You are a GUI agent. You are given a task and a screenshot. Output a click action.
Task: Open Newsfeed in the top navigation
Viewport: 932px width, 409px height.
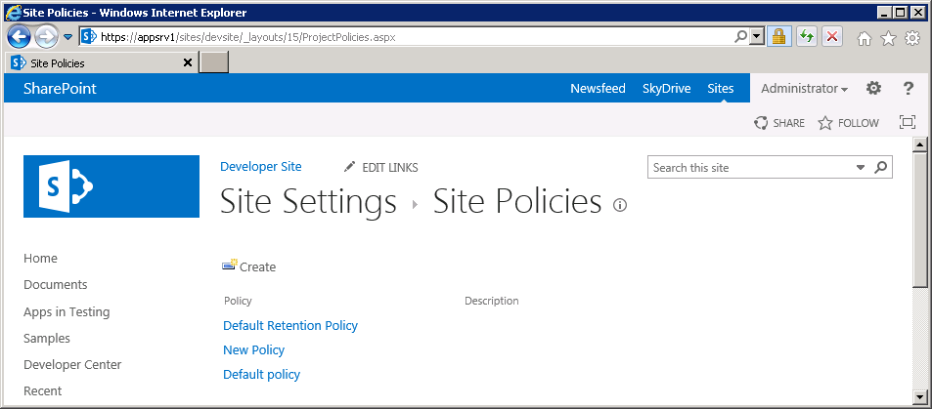[x=598, y=89]
